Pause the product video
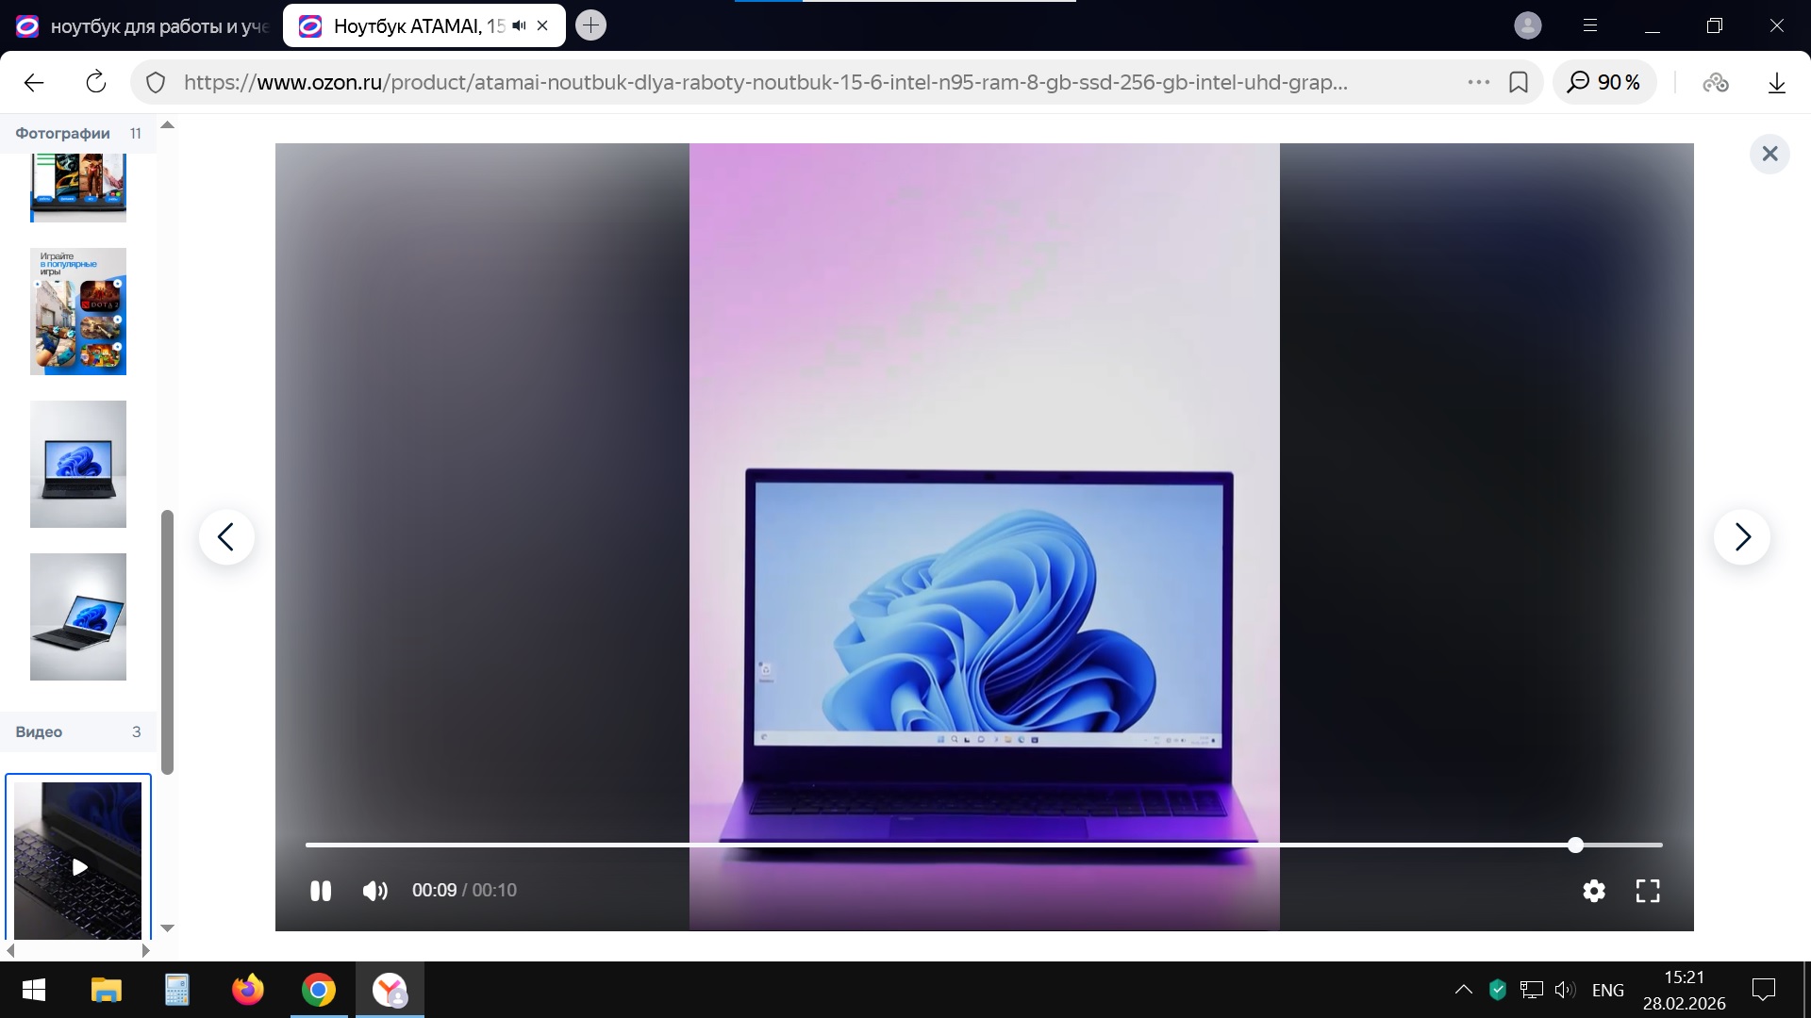The height and width of the screenshot is (1018, 1811). [321, 891]
